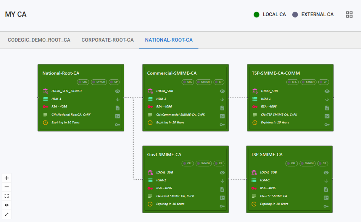Toggle the eye icon on Govt-SMIME-CA card
This screenshot has width=361, height=222.
click(222, 173)
